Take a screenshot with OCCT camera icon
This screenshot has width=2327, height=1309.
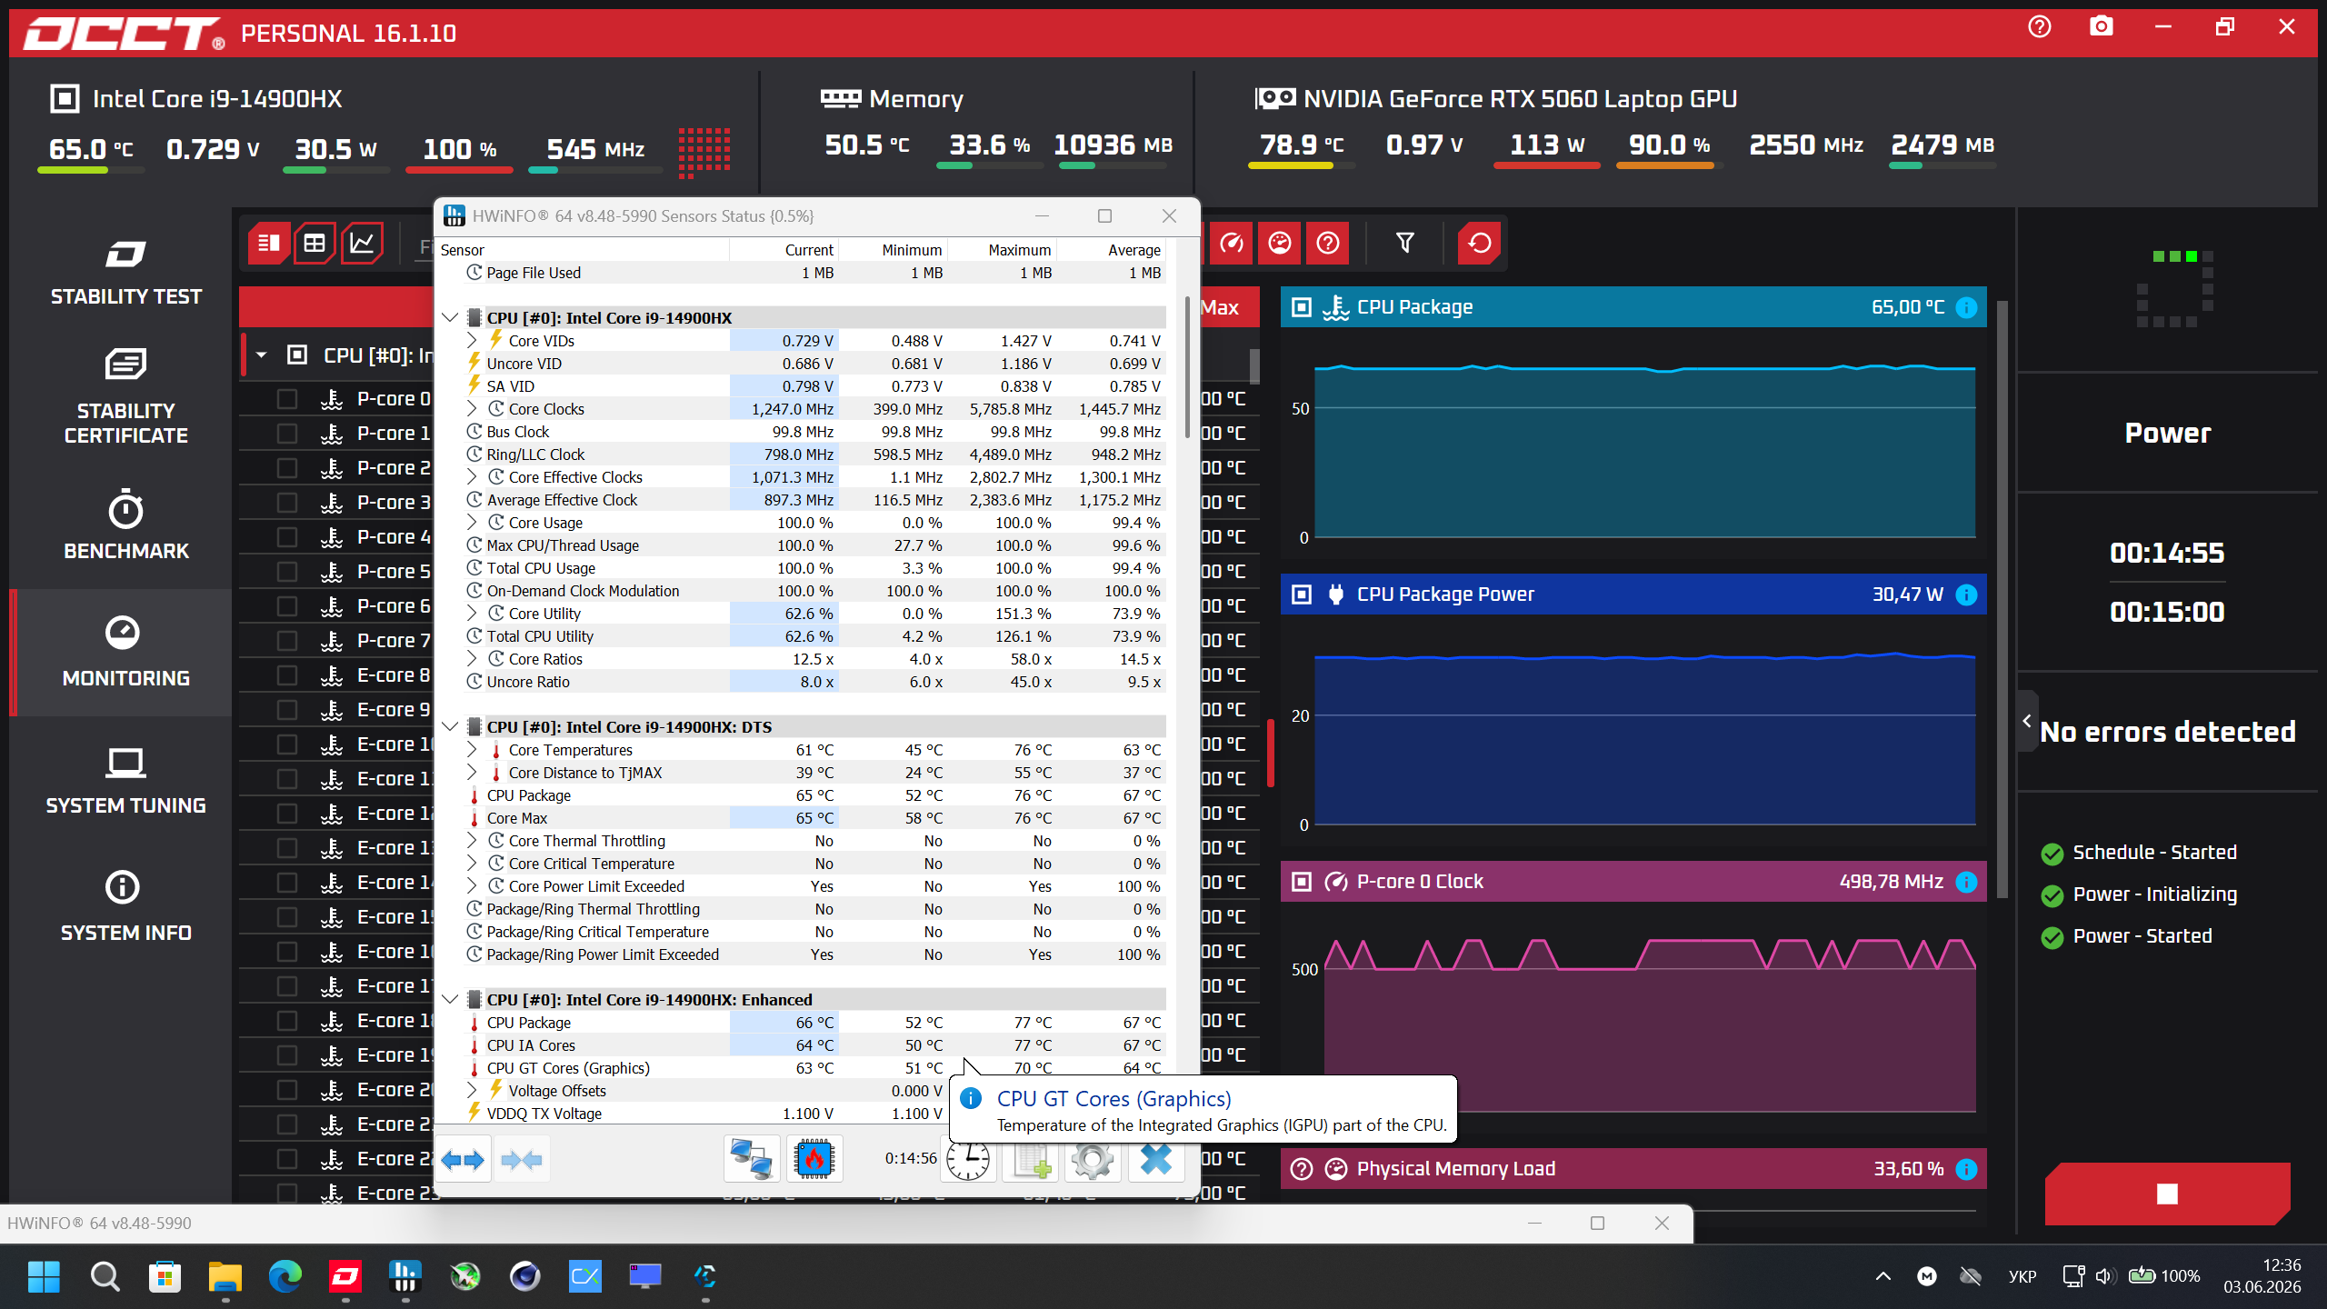[2102, 27]
